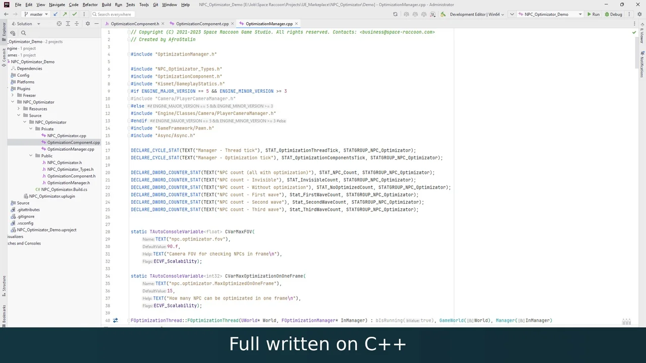Viewport: 646px width, 363px height.
Task: Click the Git push arrow icon
Action: pyautogui.click(x=65, y=14)
